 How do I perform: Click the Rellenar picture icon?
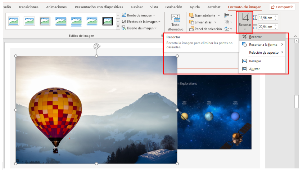(244, 61)
